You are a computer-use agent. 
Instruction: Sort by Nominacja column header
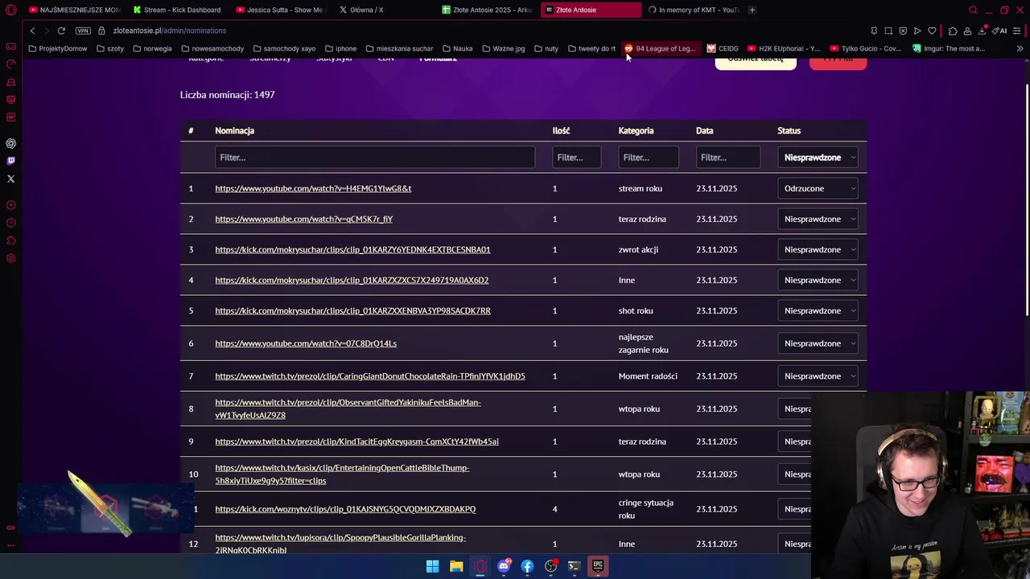(234, 130)
